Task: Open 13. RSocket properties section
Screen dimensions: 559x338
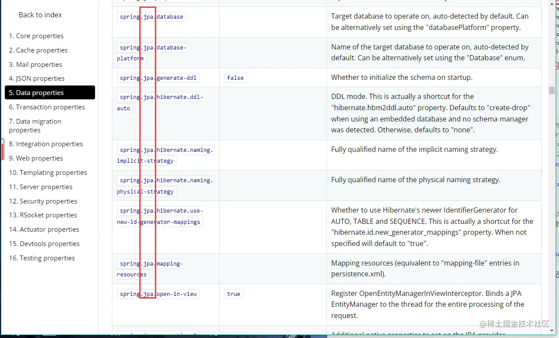Action: (x=43, y=215)
